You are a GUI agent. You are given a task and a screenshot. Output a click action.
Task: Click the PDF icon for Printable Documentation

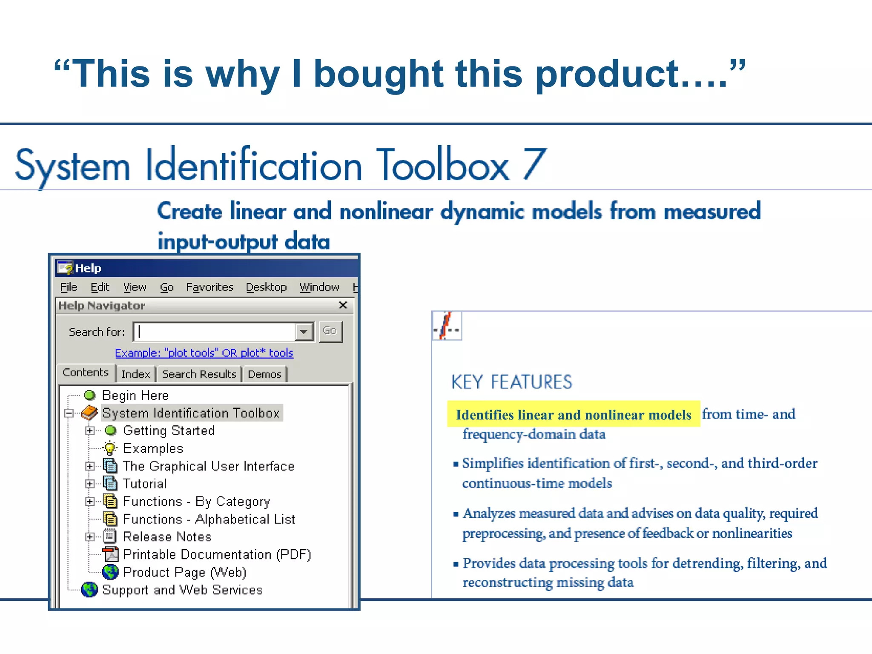tap(110, 554)
